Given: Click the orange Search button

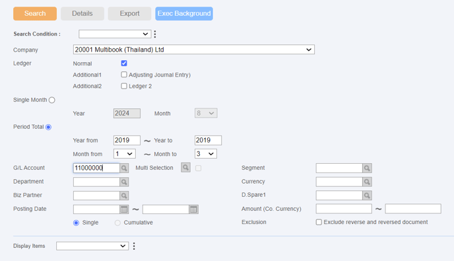Looking at the screenshot, I should tap(35, 14).
